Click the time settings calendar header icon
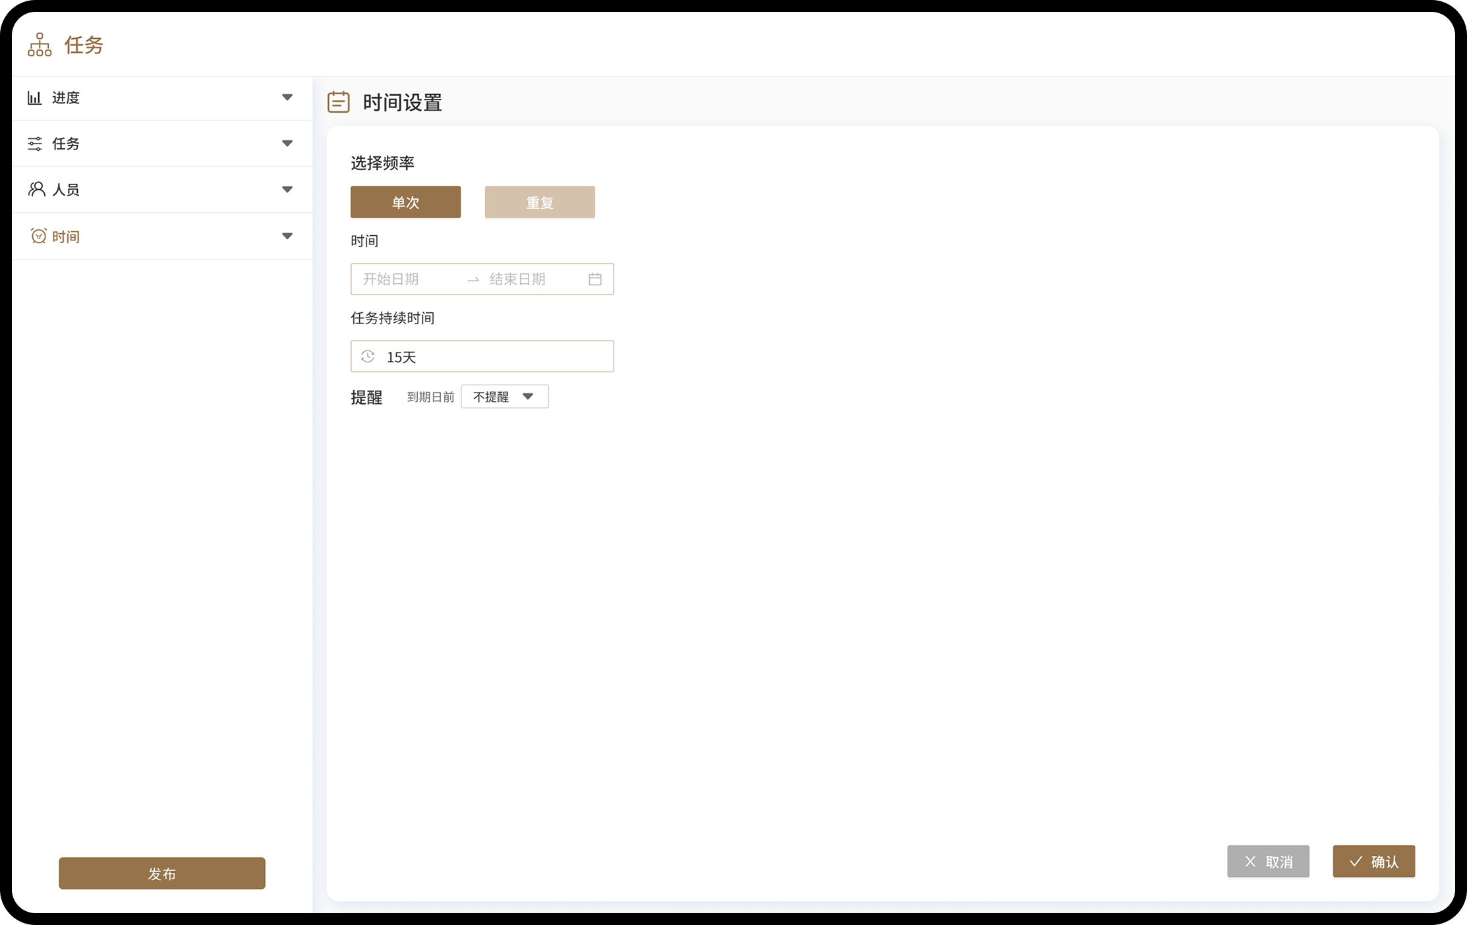Image resolution: width=1467 pixels, height=925 pixels. [339, 102]
